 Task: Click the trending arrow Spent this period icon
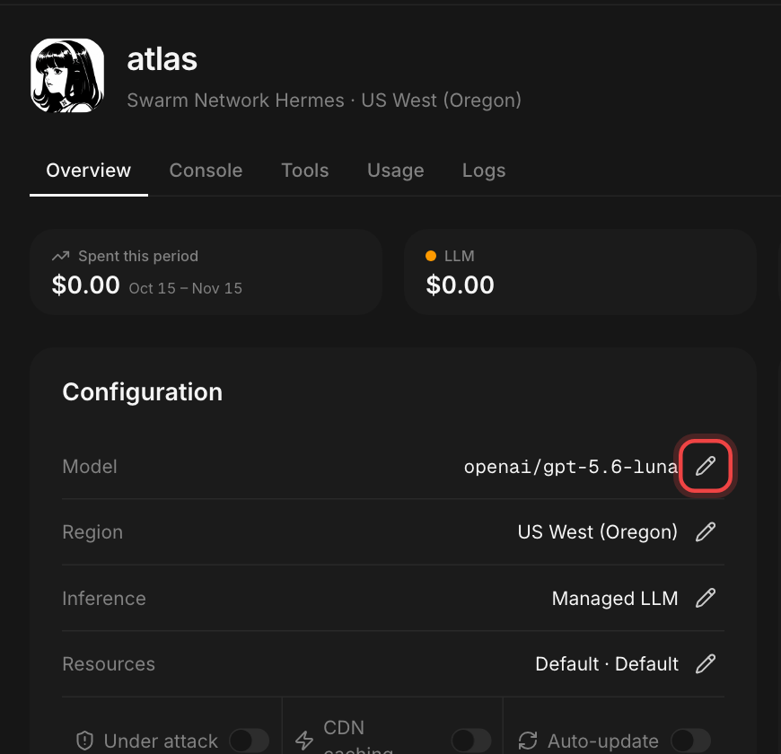point(61,256)
